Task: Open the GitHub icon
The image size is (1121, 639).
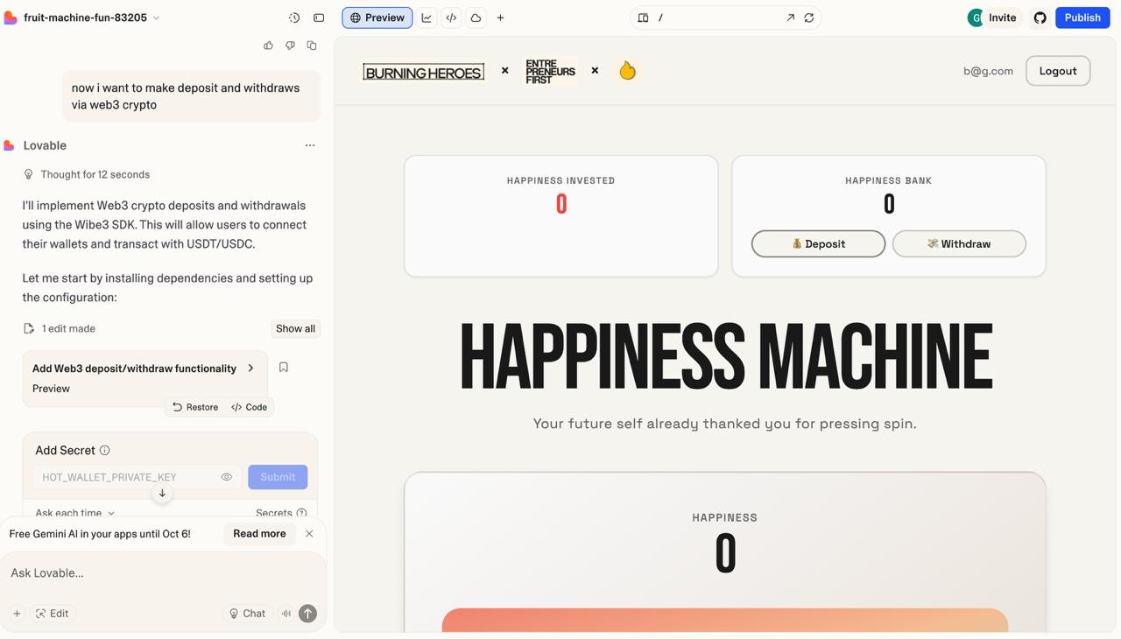Action: [x=1040, y=18]
